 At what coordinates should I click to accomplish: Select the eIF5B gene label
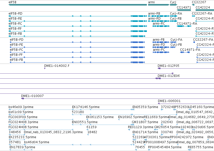tap(12, 2)
